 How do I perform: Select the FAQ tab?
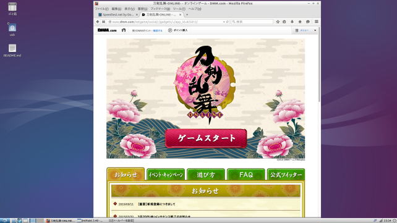pyautogui.click(x=246, y=175)
